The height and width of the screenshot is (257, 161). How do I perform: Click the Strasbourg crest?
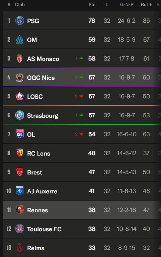(x=20, y=115)
